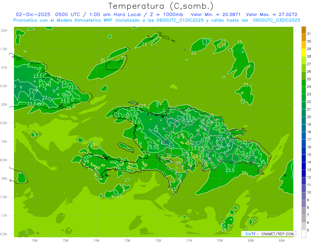This screenshot has width=316, height=244.
Task: Click the "Temperatura (C,somb.)" map title
Action: click(161, 6)
